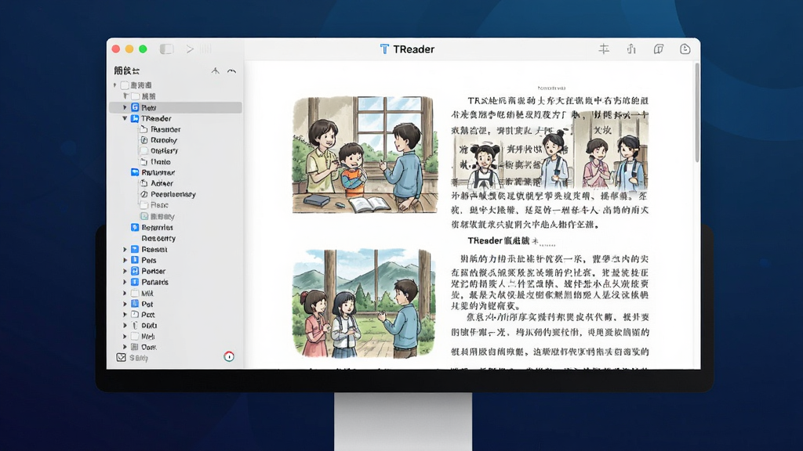Screen dimensions: 803x451
Task: Click the blue book icon beside TReader row
Action: click(x=135, y=119)
